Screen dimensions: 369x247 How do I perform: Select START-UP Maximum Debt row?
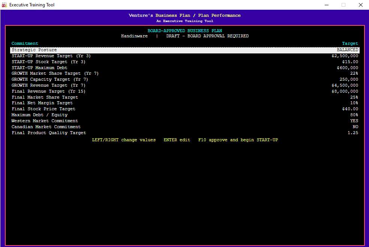[x=185, y=68]
